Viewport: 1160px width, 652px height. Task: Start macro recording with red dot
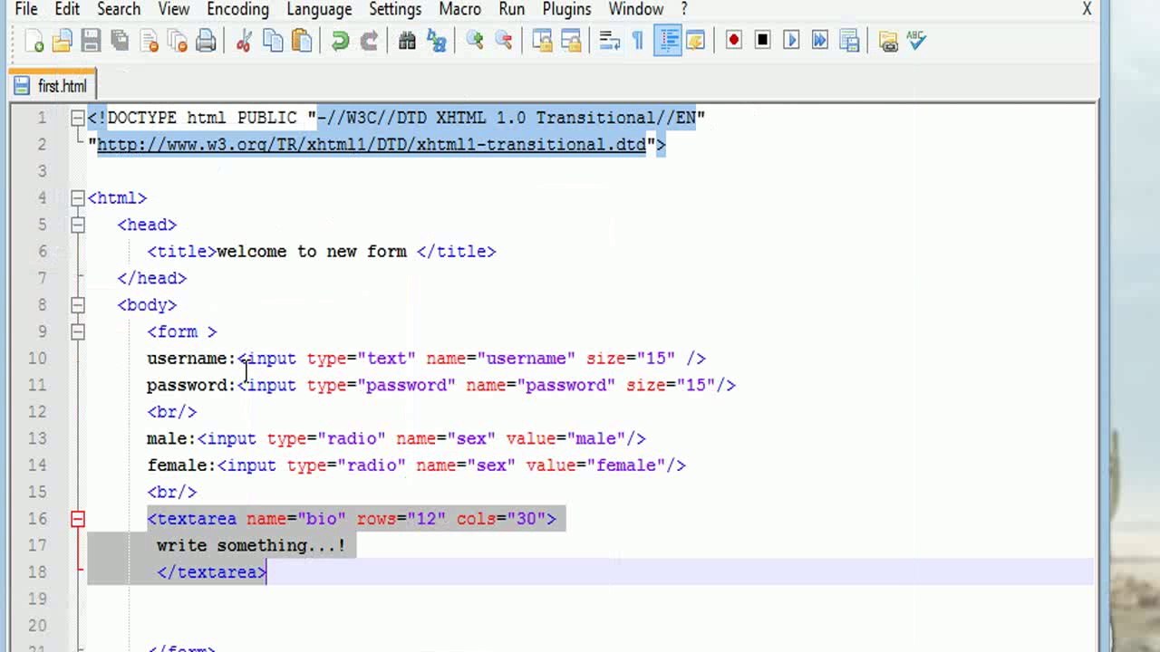coord(734,41)
